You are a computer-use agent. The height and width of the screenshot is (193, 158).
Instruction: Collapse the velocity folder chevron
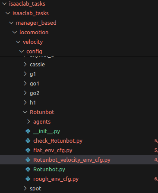(x=18, y=42)
